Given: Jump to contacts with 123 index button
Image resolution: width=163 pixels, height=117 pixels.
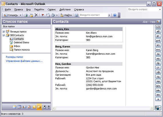Looking at the screenshot, I should click(x=158, y=27).
